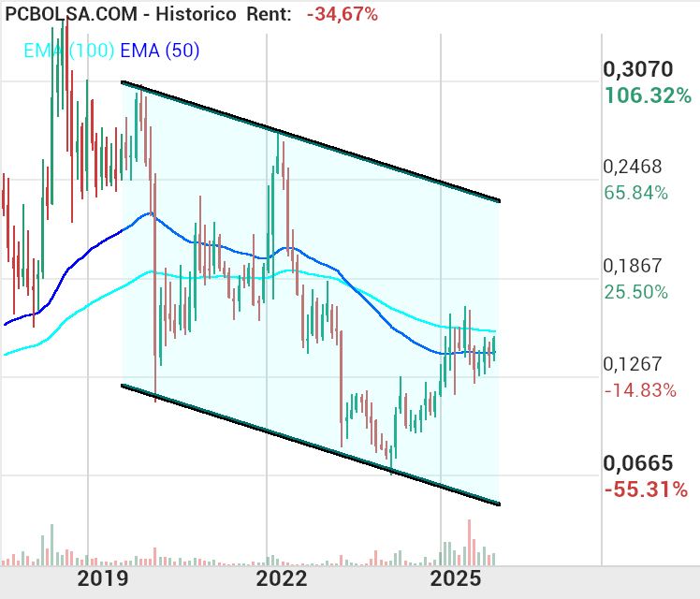Click the 106.32% percentage label

pos(648,95)
